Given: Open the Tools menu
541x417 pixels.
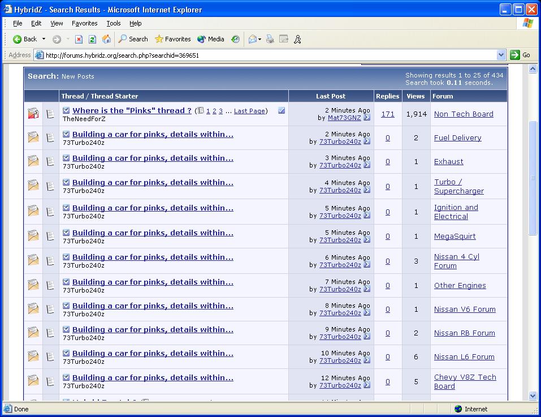Looking at the screenshot, I should point(113,23).
